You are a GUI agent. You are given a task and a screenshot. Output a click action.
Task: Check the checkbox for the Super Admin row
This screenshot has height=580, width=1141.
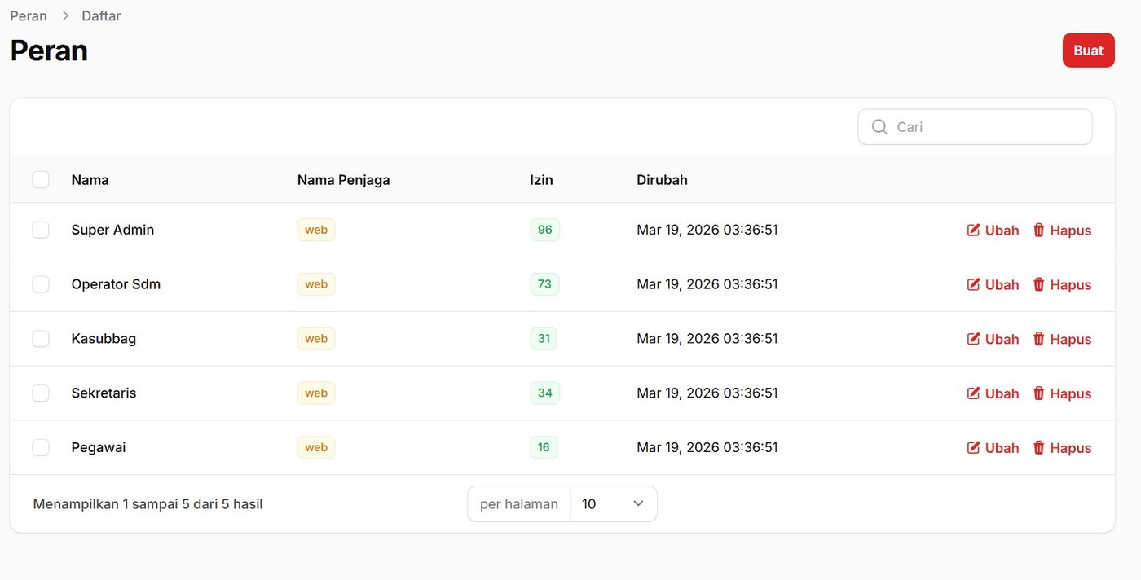[41, 230]
